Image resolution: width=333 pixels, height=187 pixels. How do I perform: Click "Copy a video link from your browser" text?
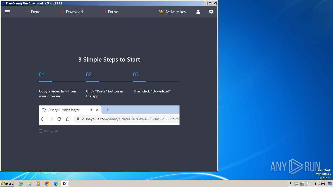[57, 94]
